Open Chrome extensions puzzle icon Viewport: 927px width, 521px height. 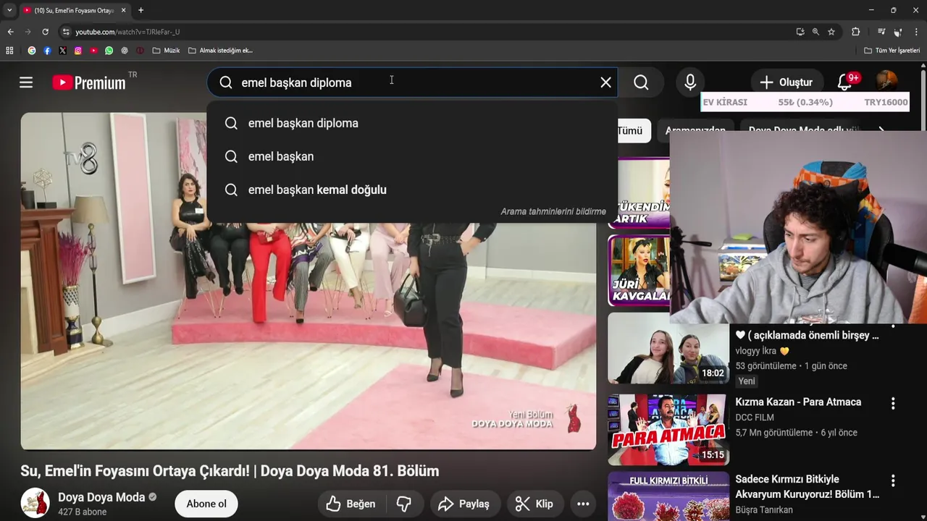point(856,32)
